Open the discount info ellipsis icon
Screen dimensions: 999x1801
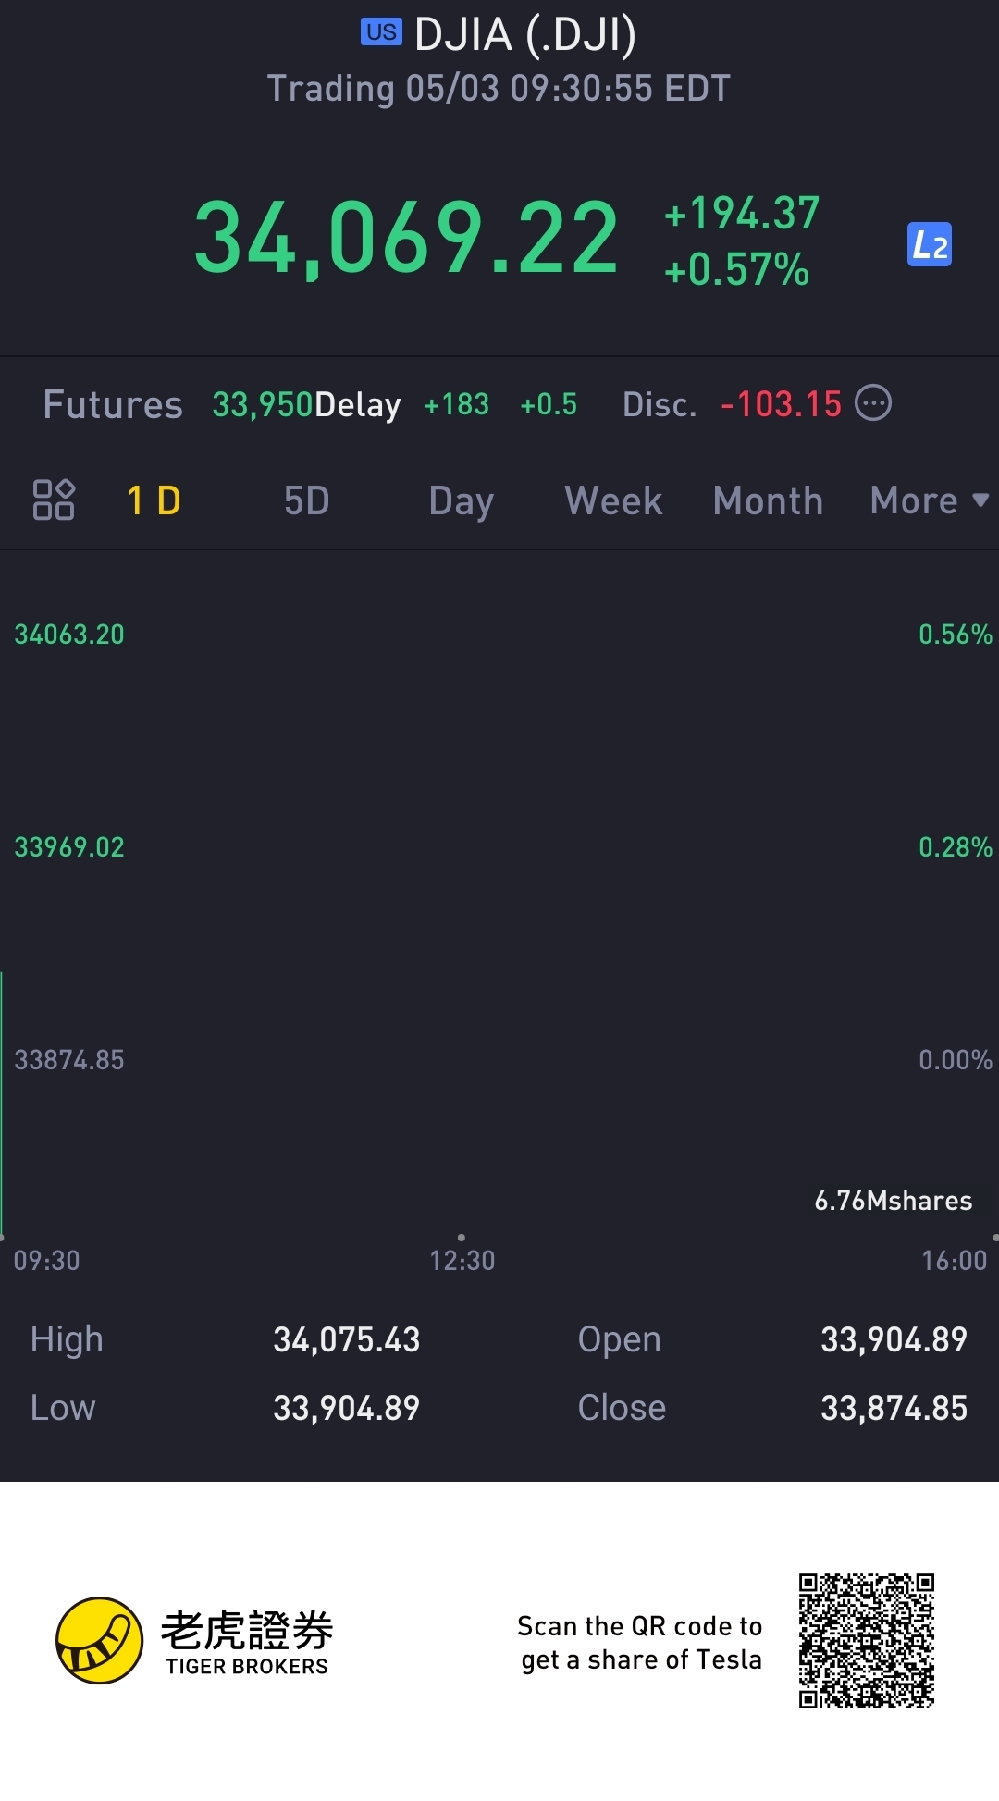click(873, 403)
